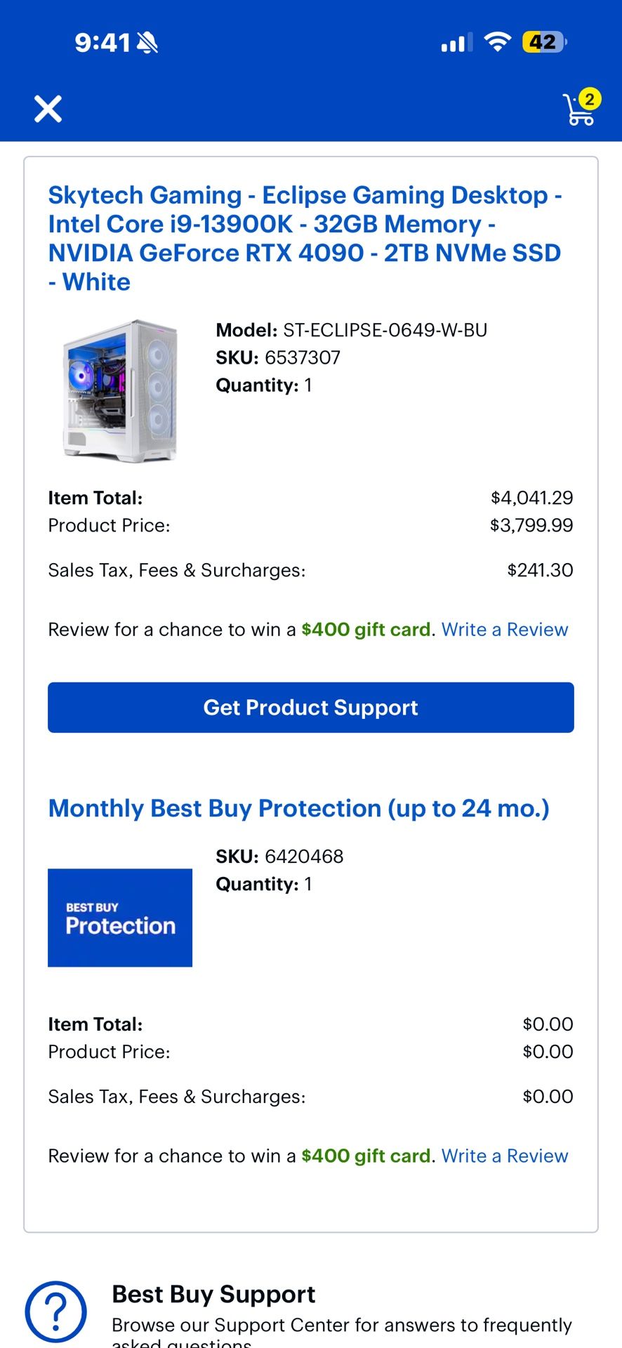Open the Best Buy Support question mark icon
The height and width of the screenshot is (1348, 622).
pyautogui.click(x=55, y=1310)
